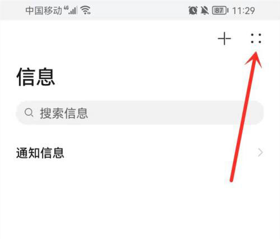The image size is (280, 239).
Task: Click the red arrow's tail end
Action: pos(231,180)
